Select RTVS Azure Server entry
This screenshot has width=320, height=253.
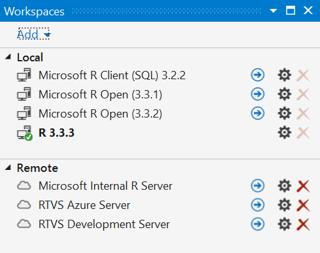click(x=84, y=205)
